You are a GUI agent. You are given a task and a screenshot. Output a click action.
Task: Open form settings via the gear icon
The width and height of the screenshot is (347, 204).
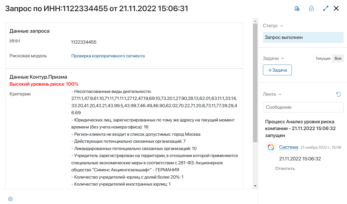(10, 199)
